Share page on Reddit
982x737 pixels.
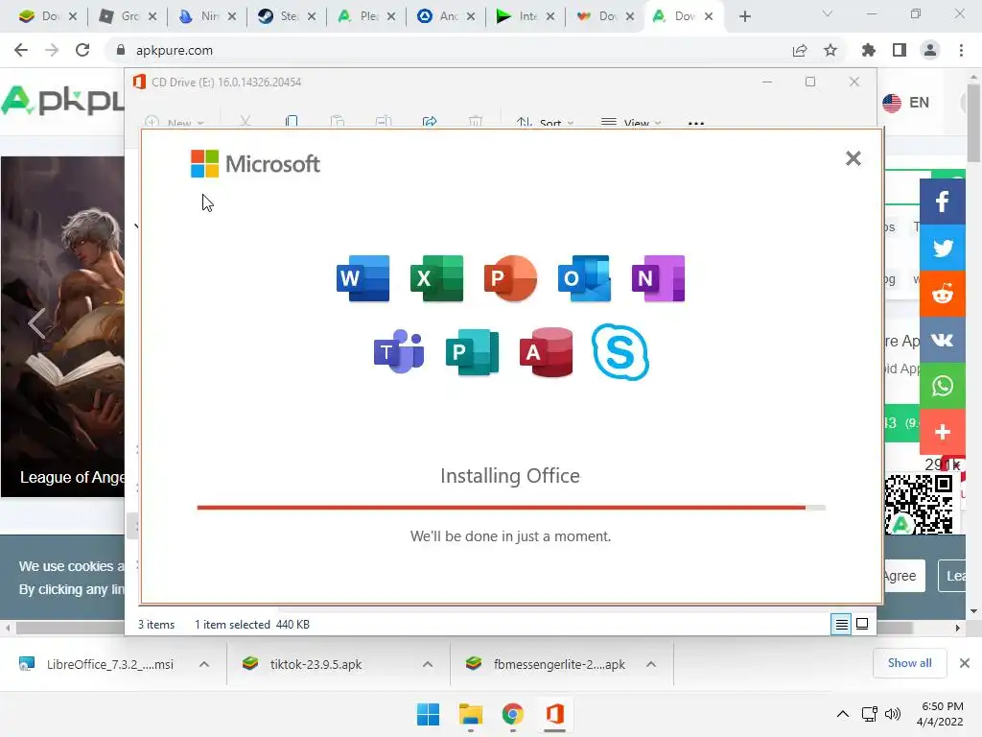[x=942, y=294]
